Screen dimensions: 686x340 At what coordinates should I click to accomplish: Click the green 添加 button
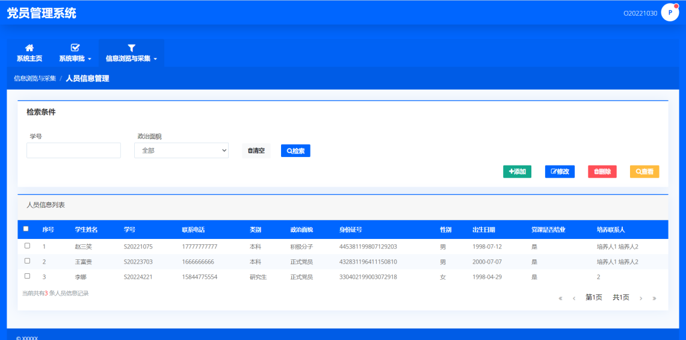517,172
